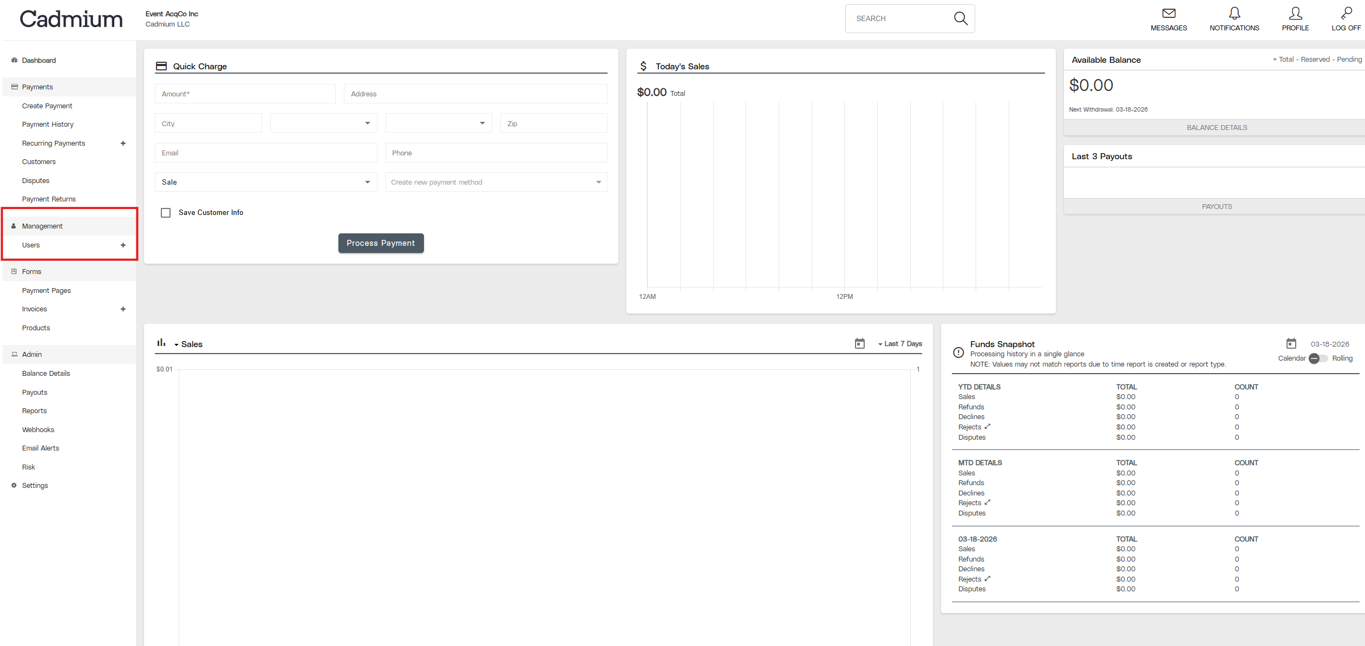The image size is (1365, 646).
Task: Click the search magnifying glass icon
Action: (961, 18)
